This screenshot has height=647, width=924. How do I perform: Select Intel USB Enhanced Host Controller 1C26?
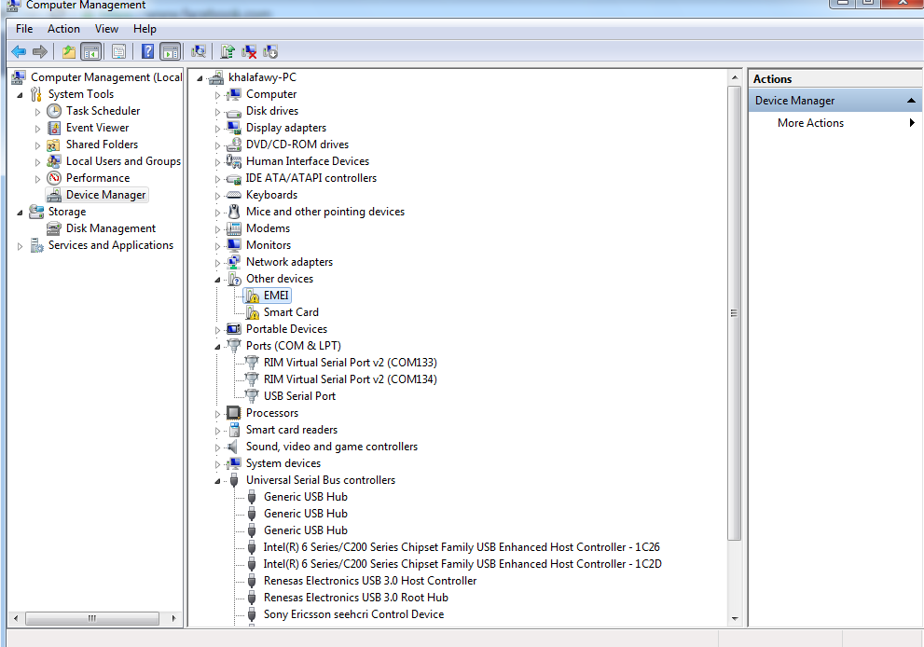[462, 547]
